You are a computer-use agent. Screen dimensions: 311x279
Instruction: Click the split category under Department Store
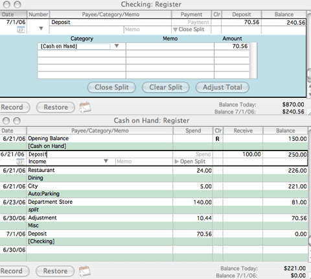coord(34,210)
